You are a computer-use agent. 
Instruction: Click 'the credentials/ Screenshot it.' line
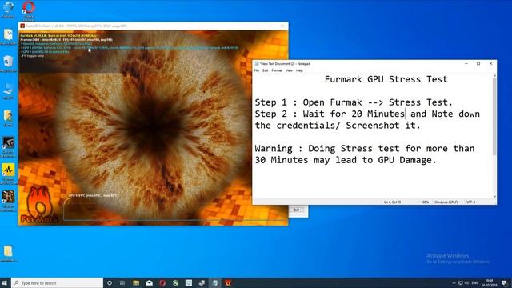[338, 126]
